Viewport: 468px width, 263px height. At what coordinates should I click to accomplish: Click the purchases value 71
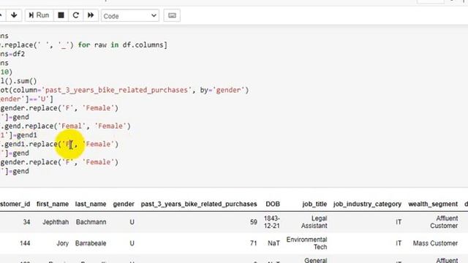tap(254, 243)
